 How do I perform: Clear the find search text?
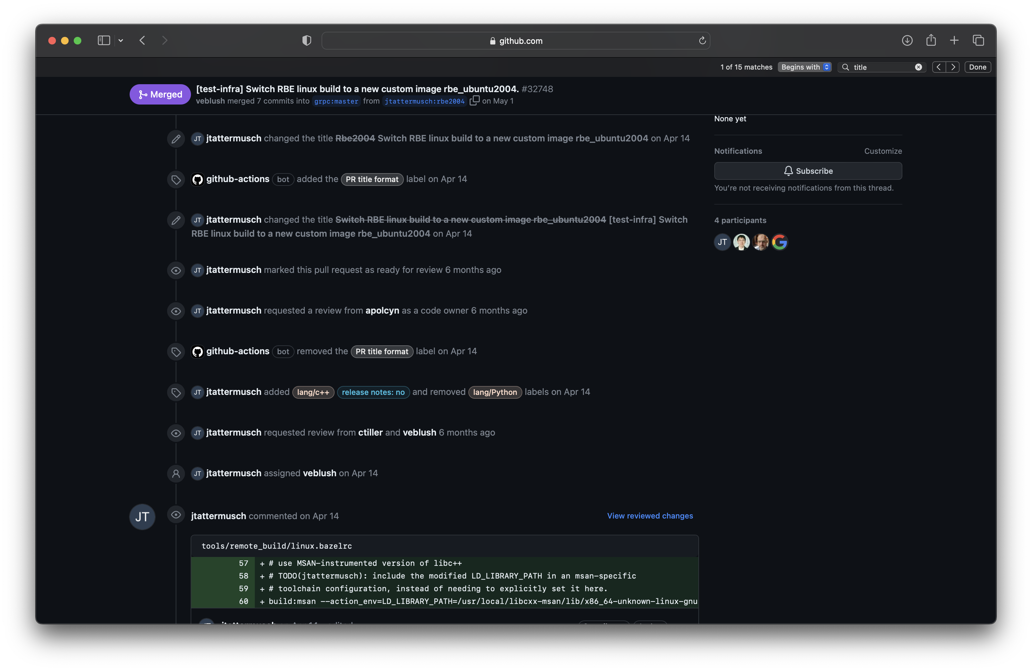tap(918, 67)
